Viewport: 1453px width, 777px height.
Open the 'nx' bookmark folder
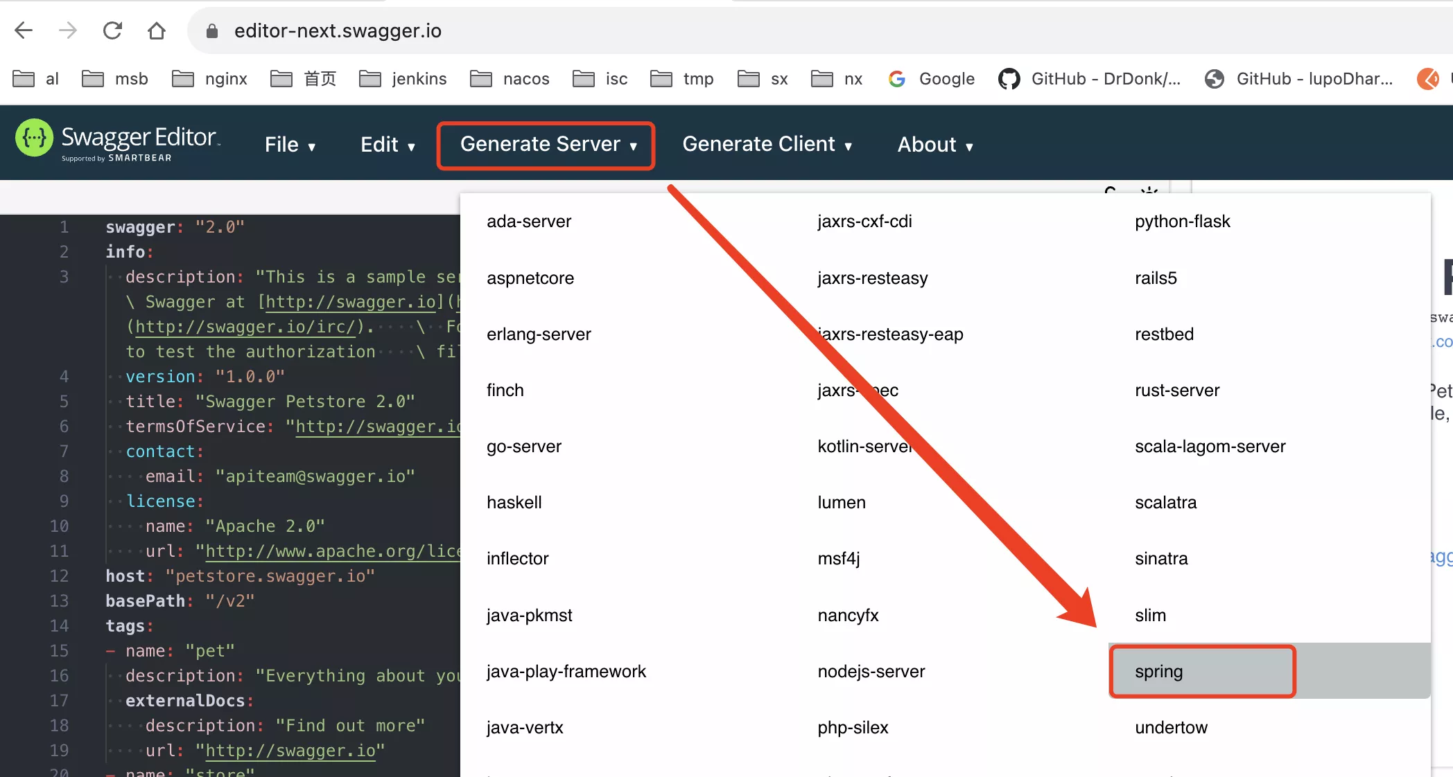point(837,79)
